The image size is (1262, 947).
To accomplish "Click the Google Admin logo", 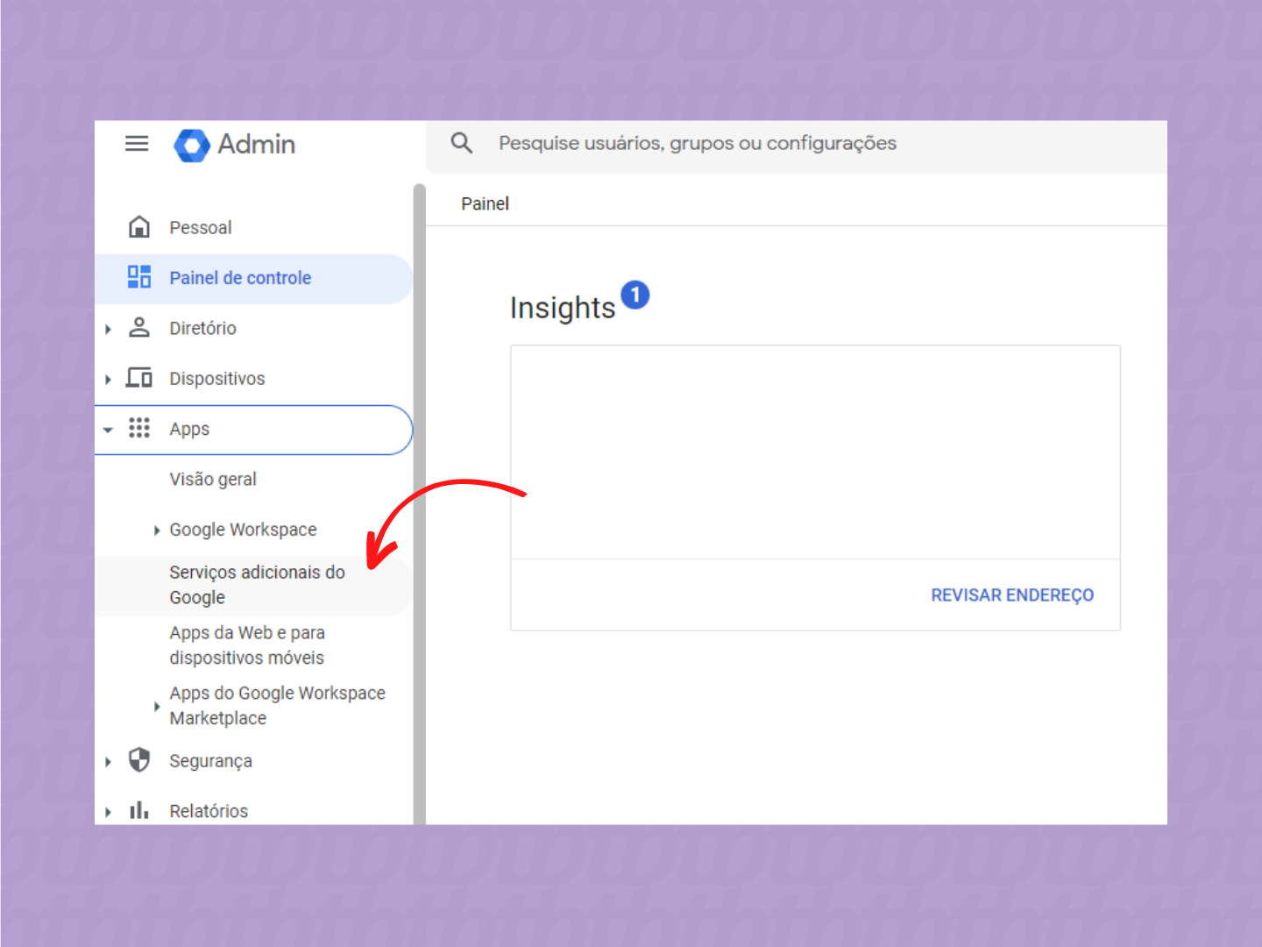I will pos(192,146).
